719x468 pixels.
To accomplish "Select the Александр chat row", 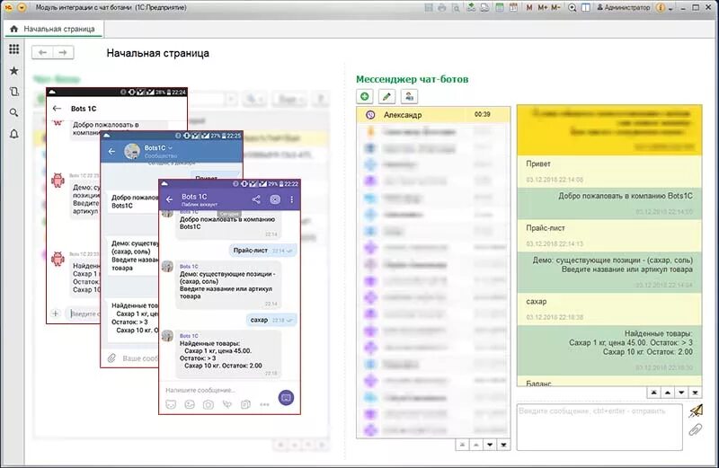I will (x=433, y=115).
